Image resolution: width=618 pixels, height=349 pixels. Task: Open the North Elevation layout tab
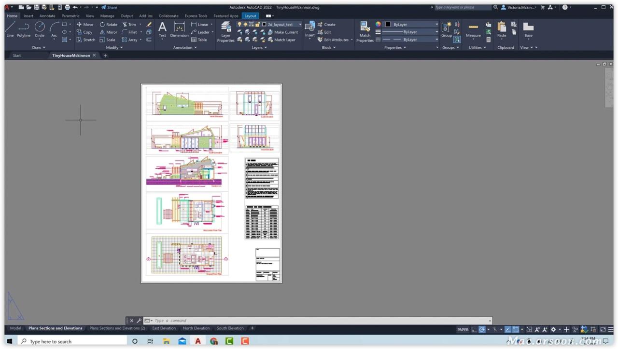(x=196, y=328)
